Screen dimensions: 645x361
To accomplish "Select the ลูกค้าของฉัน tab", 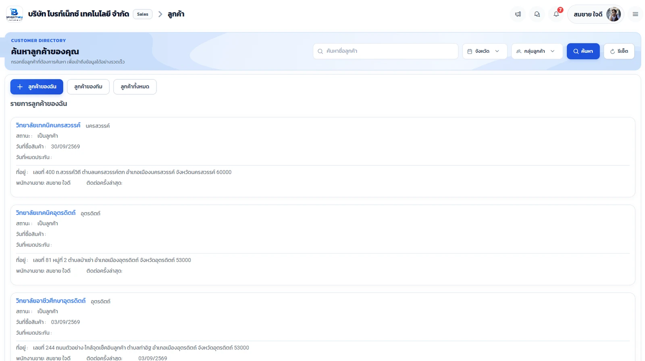I will coord(37,87).
